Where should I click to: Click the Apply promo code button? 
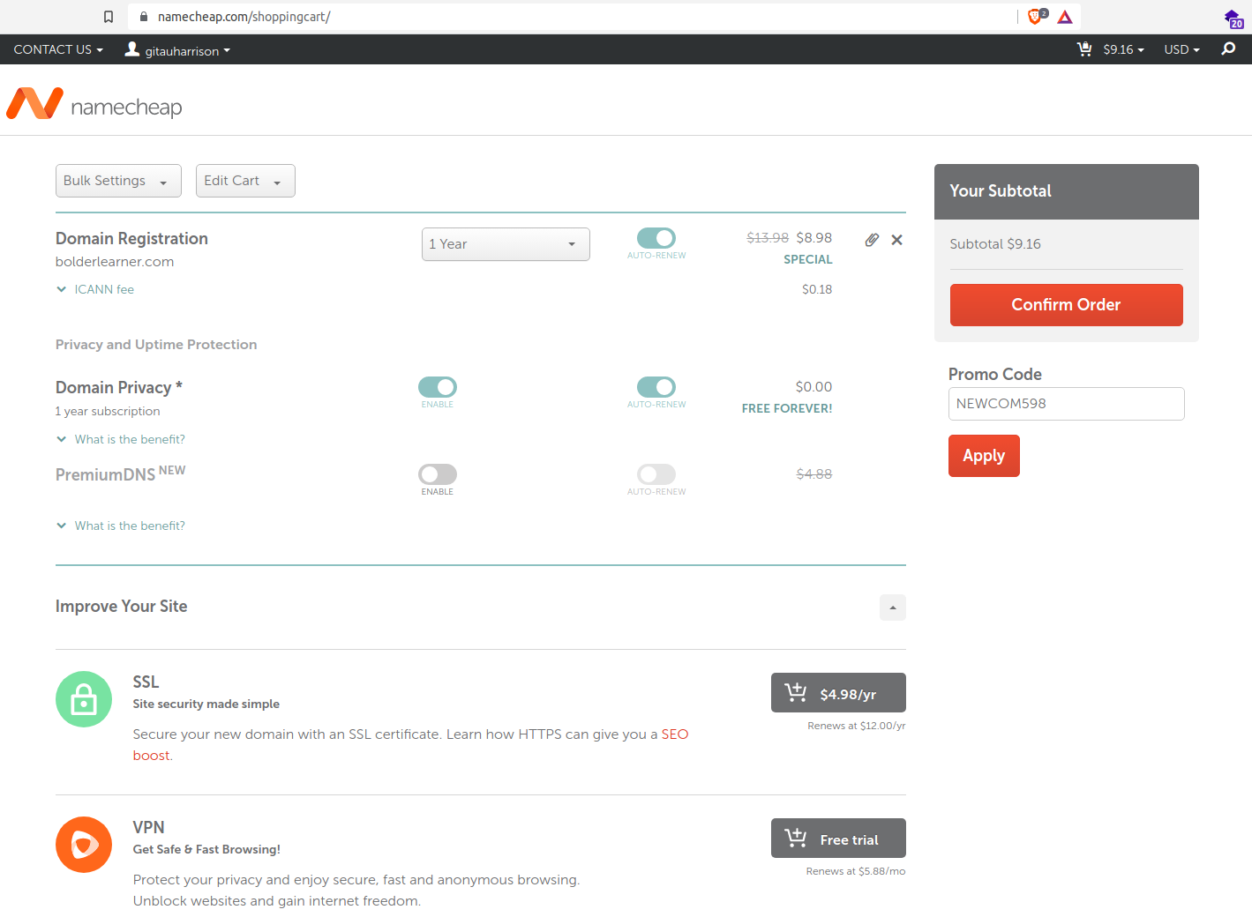point(984,456)
